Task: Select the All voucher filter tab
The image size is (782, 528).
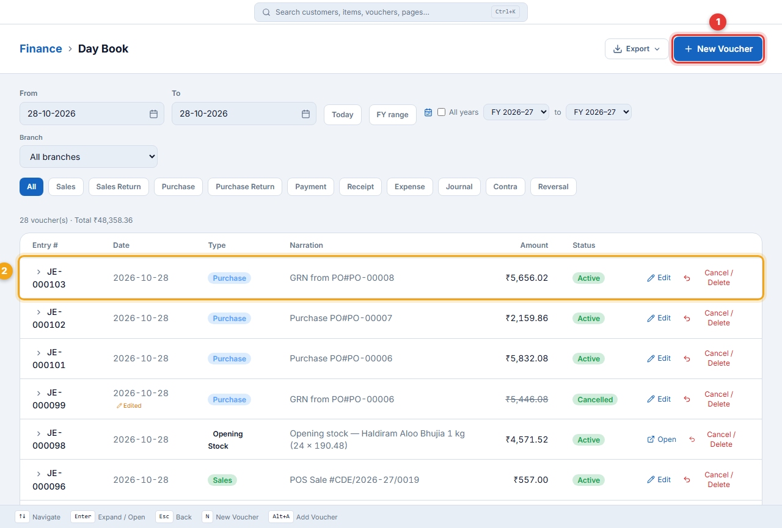Action: [31, 187]
